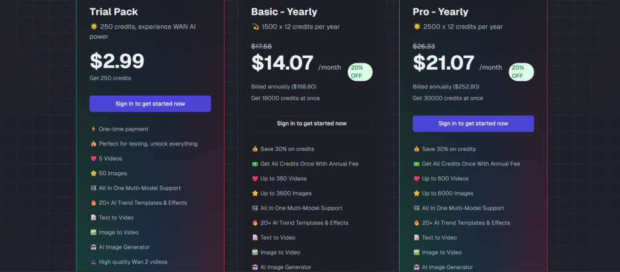Click Pro plan money icon beside Annual Fee
This screenshot has width=620, height=272.
pyautogui.click(x=417, y=164)
